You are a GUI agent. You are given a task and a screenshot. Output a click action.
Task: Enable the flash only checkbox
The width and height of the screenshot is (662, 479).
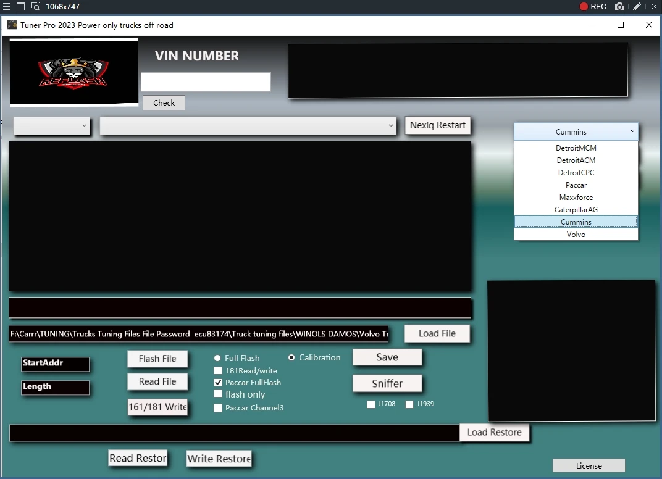click(218, 394)
